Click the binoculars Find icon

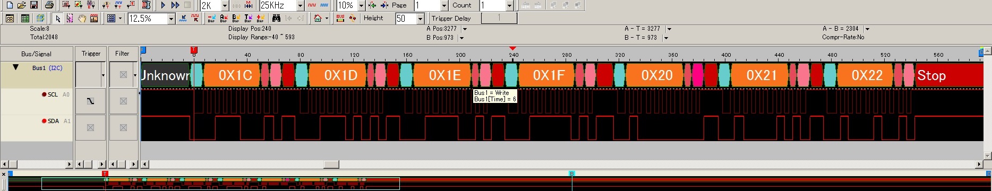(x=276, y=19)
